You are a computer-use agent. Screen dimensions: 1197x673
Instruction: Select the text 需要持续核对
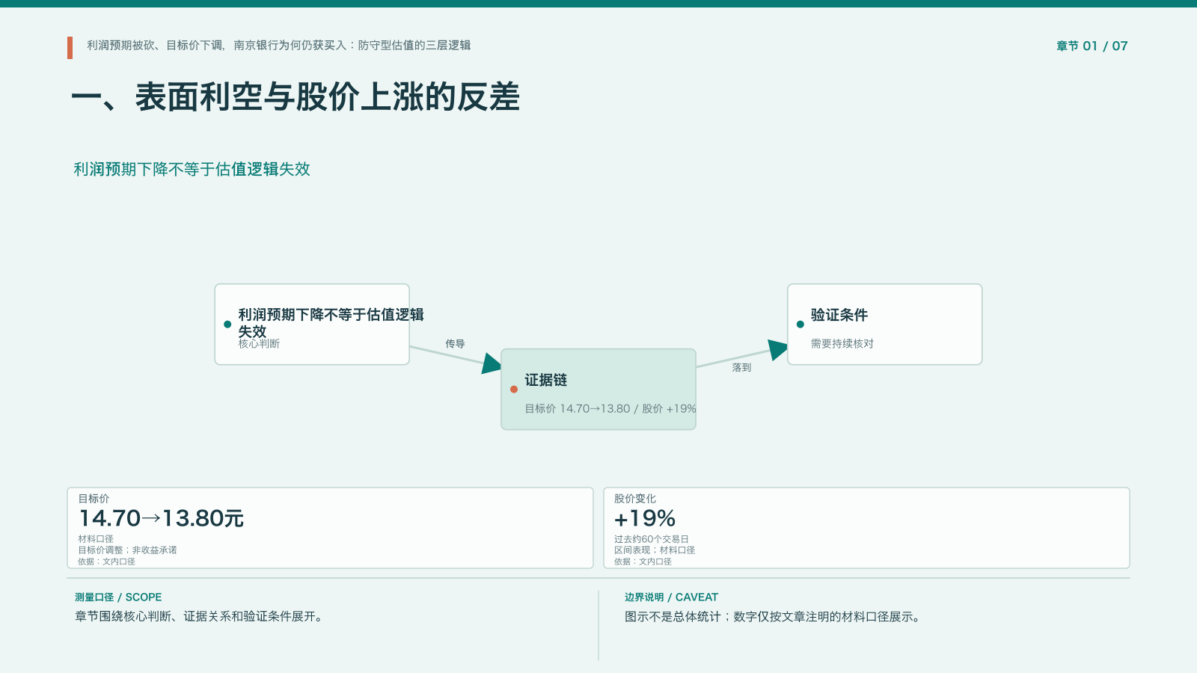tap(842, 344)
